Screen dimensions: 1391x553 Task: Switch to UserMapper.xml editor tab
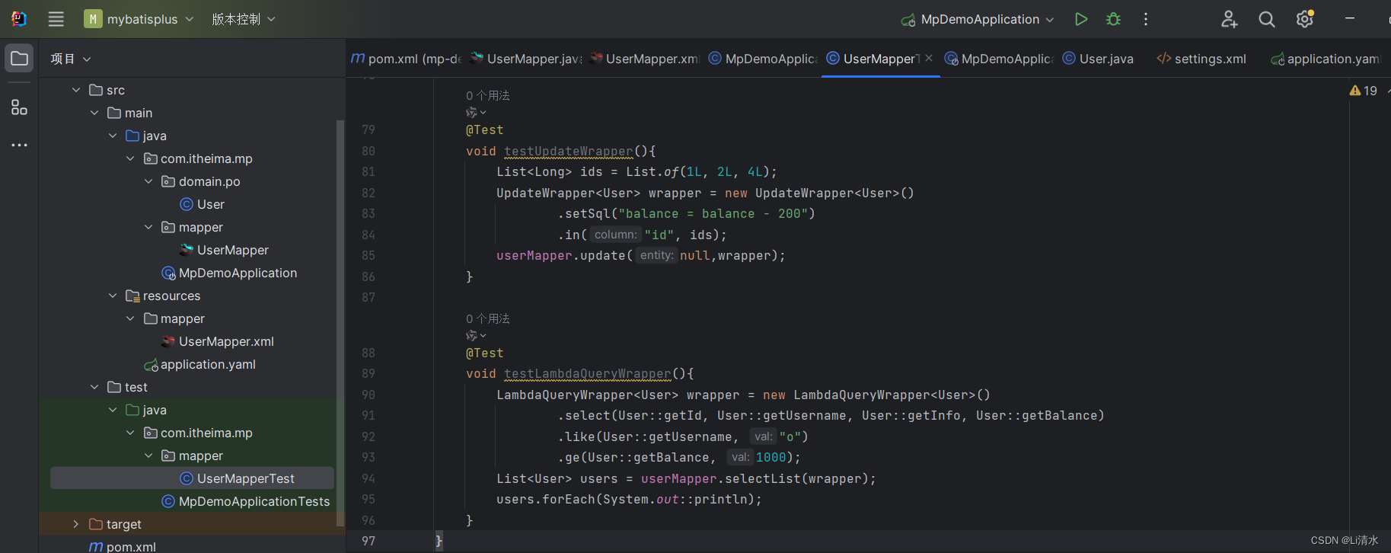pyautogui.click(x=644, y=59)
